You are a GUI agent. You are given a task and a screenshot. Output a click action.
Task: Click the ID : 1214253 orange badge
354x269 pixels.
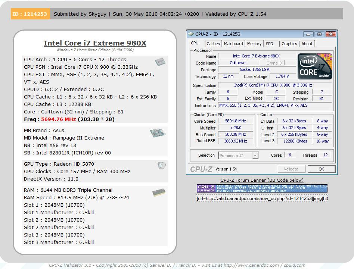[x=30, y=14]
